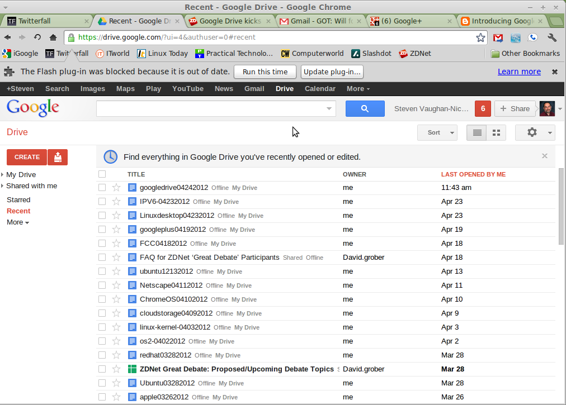
Task: Bookmark this page with the star icon
Action: [x=480, y=37]
